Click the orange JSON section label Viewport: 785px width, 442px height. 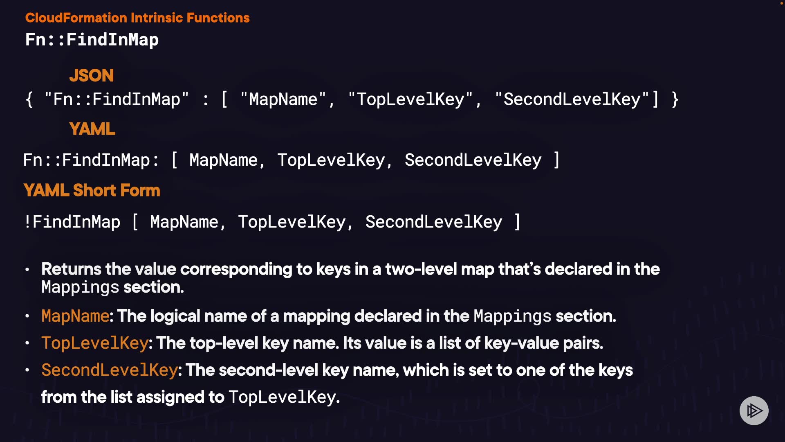click(x=92, y=75)
